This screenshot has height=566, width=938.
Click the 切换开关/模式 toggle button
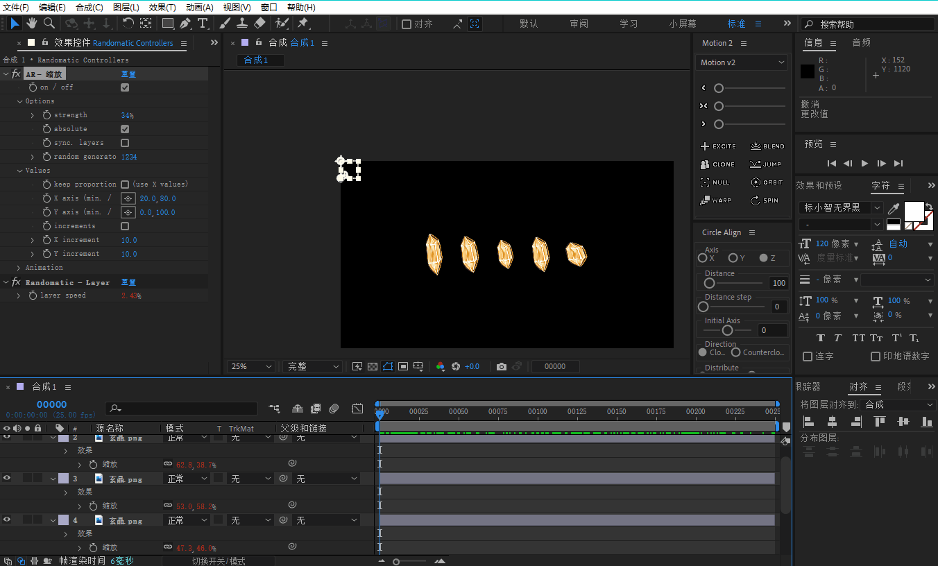pos(219,560)
